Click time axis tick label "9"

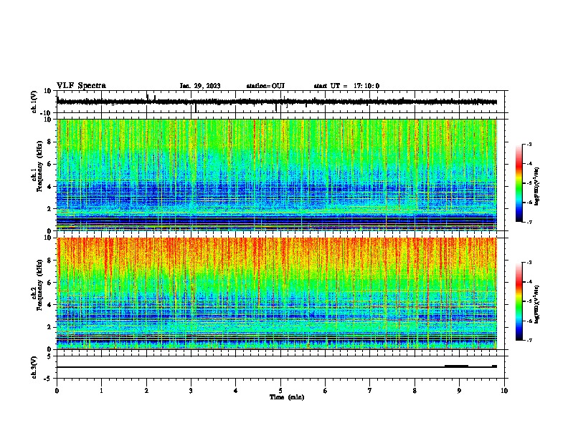[x=459, y=391]
